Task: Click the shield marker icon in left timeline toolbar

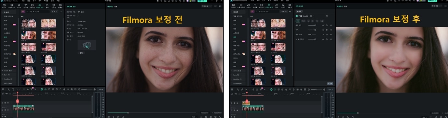Action: click(61, 89)
